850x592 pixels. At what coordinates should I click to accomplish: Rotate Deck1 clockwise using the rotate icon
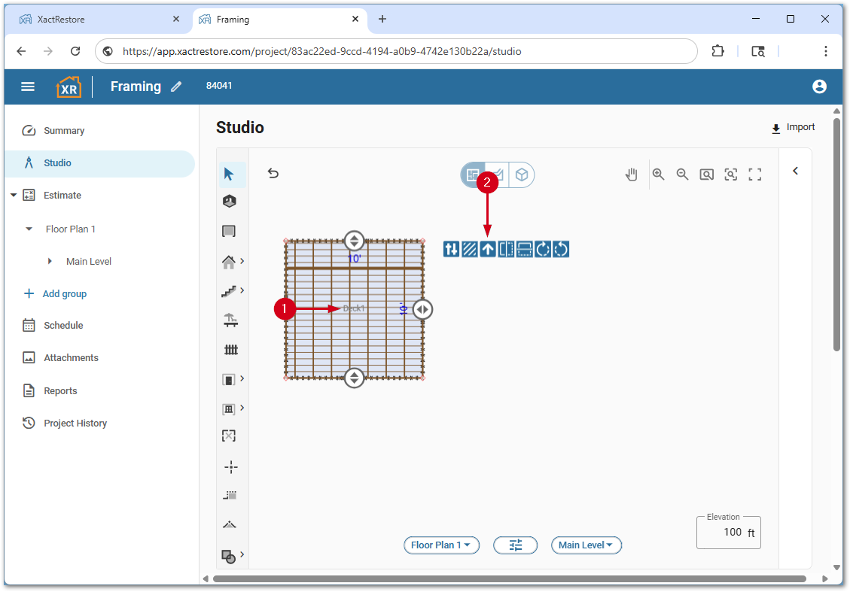coord(542,249)
